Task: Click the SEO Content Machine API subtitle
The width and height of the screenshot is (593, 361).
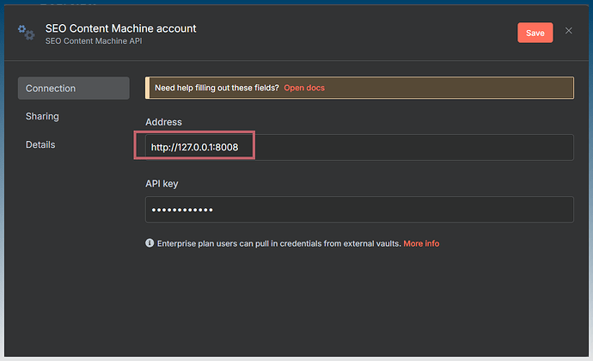Action: click(x=94, y=41)
